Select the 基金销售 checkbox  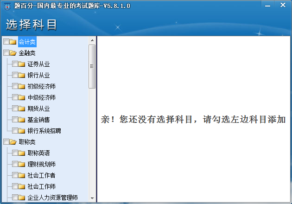click(15, 120)
